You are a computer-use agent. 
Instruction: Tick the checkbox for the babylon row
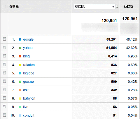4,98
